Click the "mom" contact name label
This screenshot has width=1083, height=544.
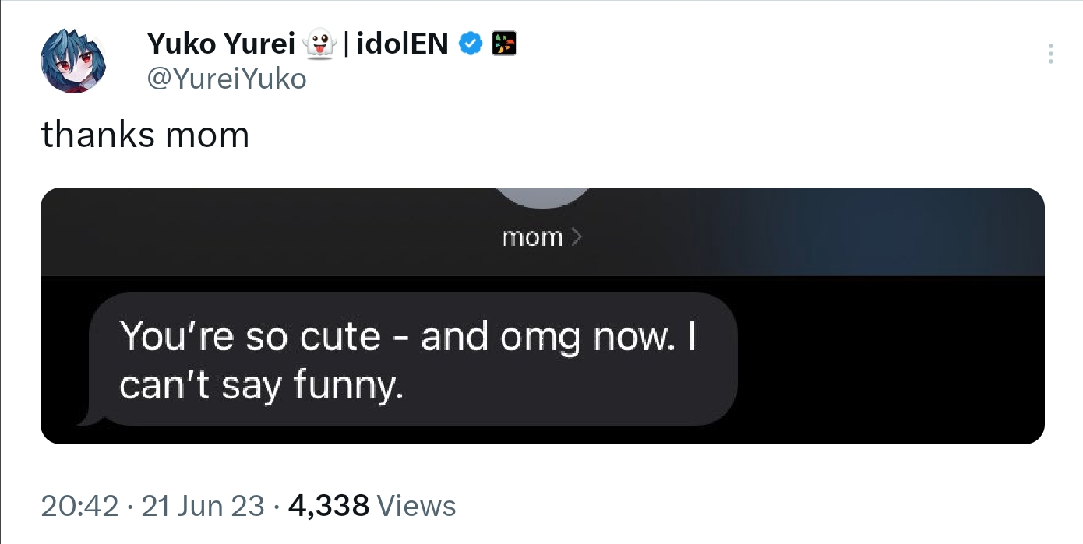click(x=532, y=237)
